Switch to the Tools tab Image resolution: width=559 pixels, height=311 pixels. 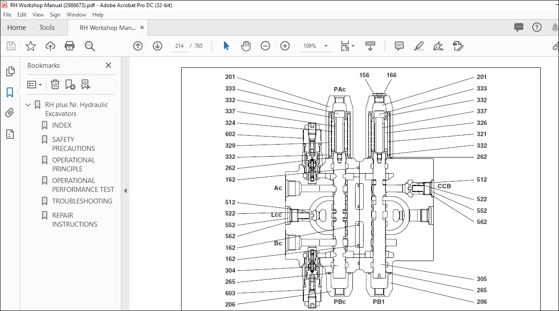[47, 28]
